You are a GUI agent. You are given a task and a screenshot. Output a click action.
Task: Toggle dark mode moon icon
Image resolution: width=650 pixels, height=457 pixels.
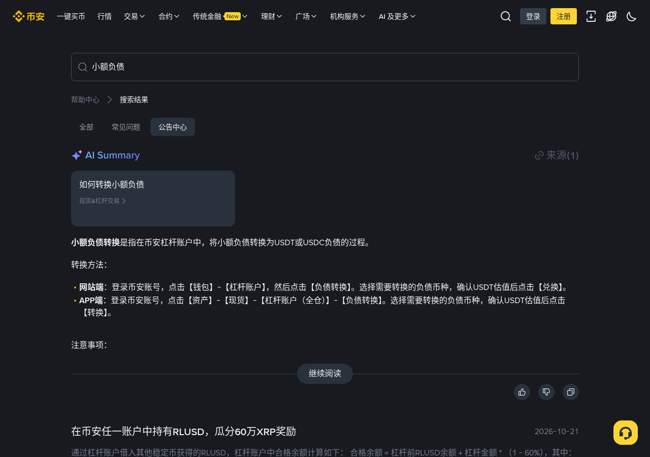pyautogui.click(x=632, y=16)
